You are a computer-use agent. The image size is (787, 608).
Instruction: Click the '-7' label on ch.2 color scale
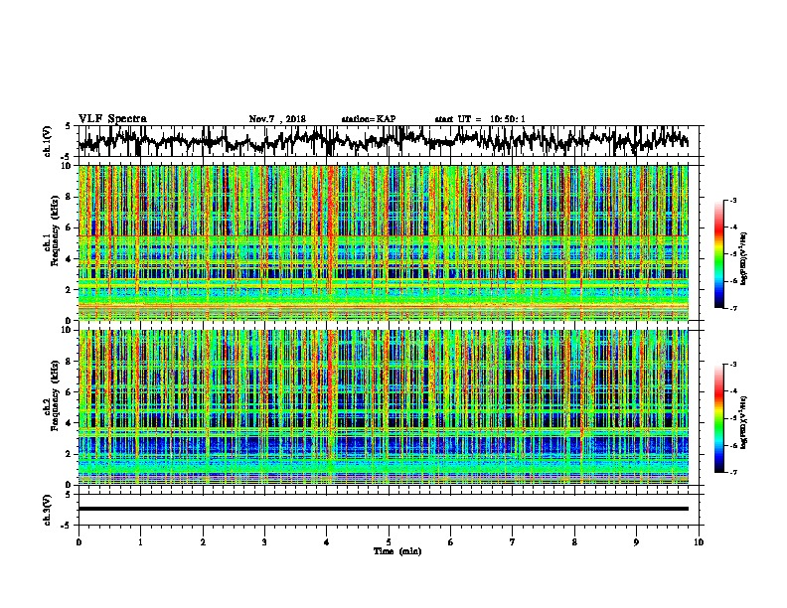[733, 472]
